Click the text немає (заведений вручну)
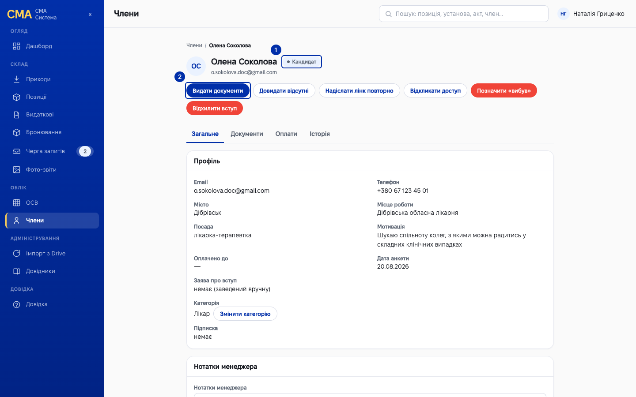Screen dimensions: 636x397 tap(232, 289)
